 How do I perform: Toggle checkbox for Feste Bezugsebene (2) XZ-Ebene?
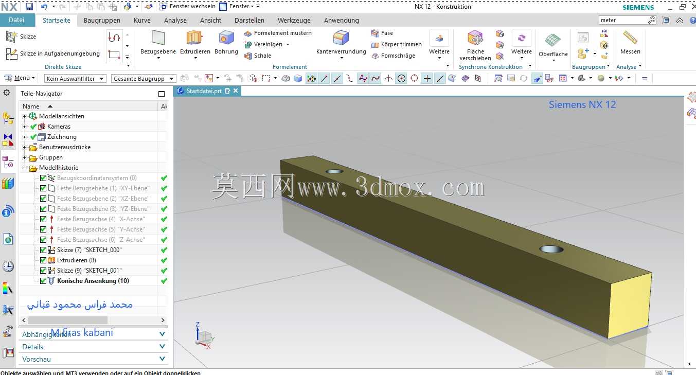pyautogui.click(x=43, y=199)
